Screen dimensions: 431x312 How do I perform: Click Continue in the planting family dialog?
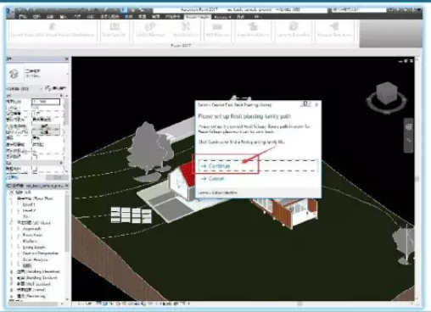click(258, 166)
